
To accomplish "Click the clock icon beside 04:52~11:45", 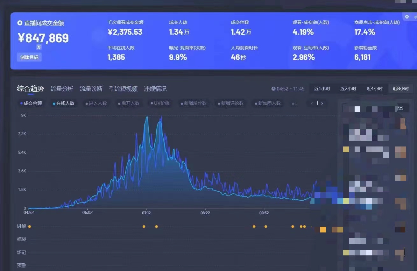I will 273,89.
